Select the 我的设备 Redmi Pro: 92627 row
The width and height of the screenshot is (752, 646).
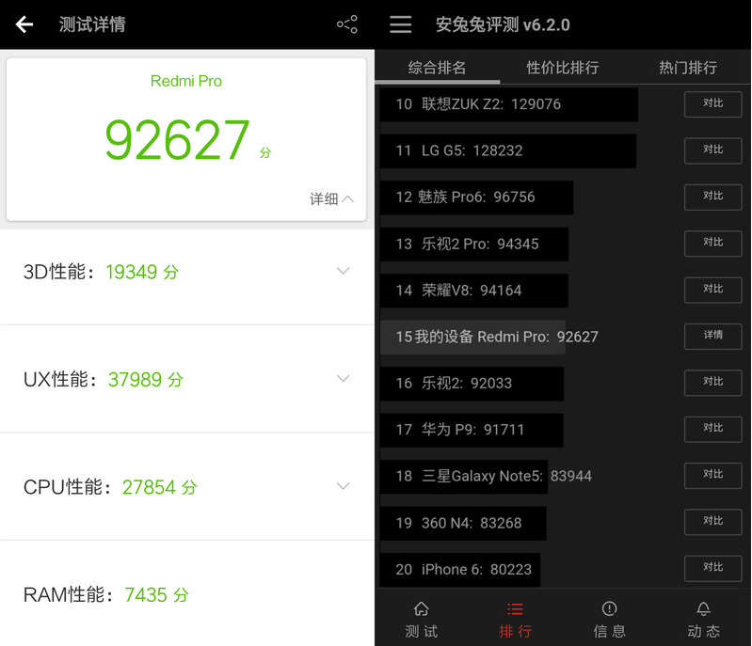[x=489, y=337]
